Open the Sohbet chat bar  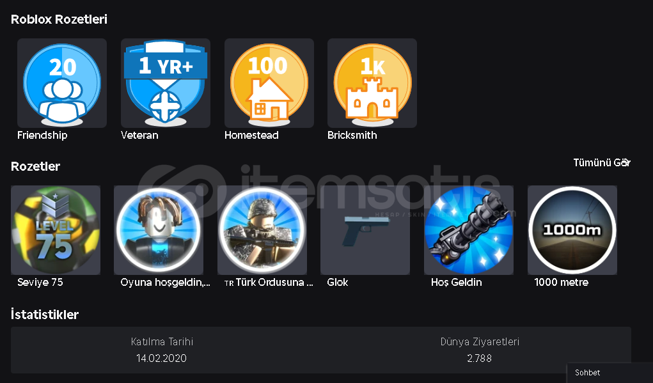point(610,373)
